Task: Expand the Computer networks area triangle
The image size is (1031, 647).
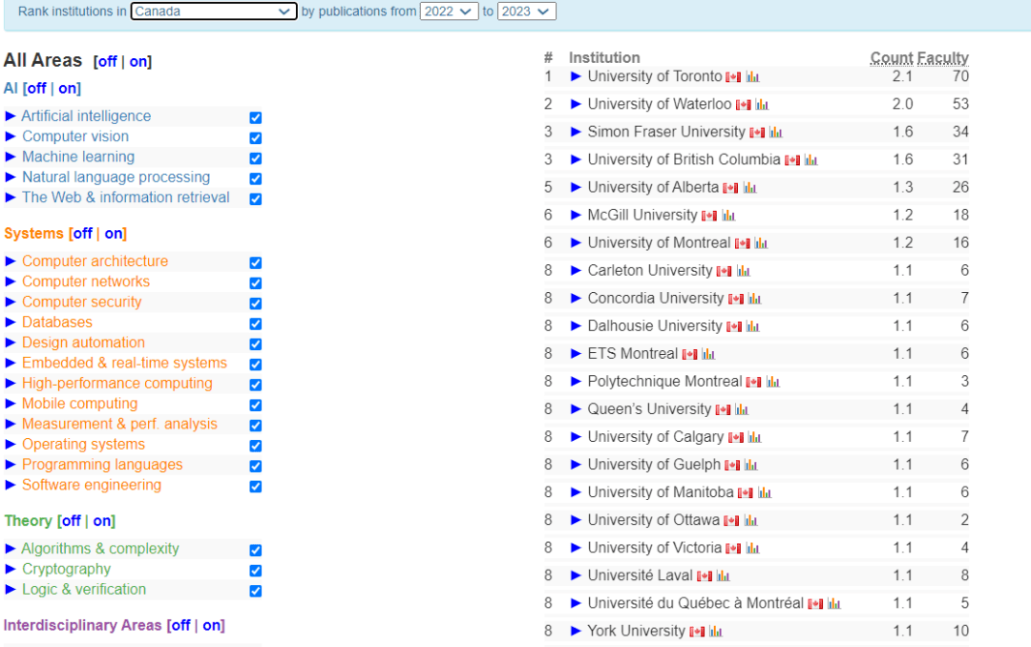Action: (11, 282)
